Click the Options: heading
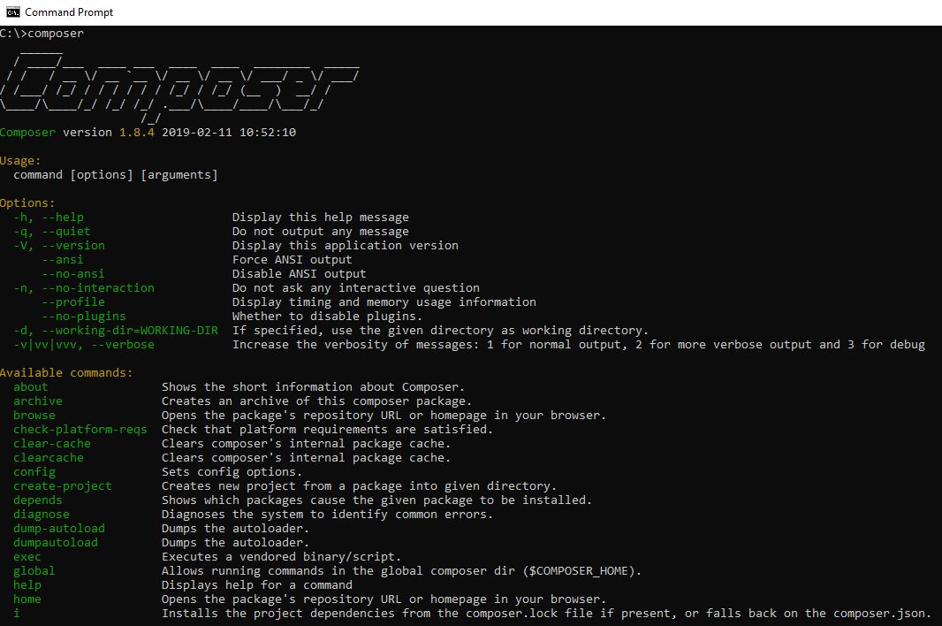The height and width of the screenshot is (626, 942). coord(27,203)
